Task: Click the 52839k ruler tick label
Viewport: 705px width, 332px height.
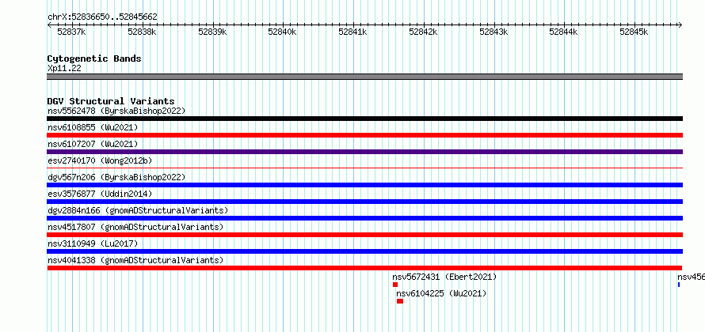Action: coord(212,32)
